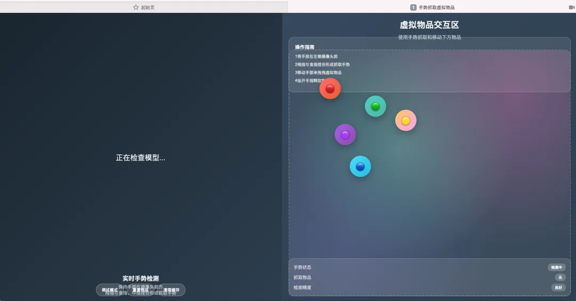Click the 无 grabbed item badge
Image resolution: width=576 pixels, height=301 pixels.
(559, 278)
